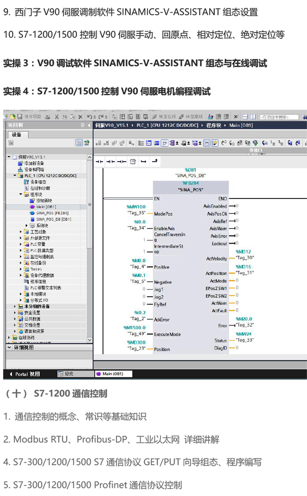
Task: Click the delete X icon in top toolbar
Action: 80,117
